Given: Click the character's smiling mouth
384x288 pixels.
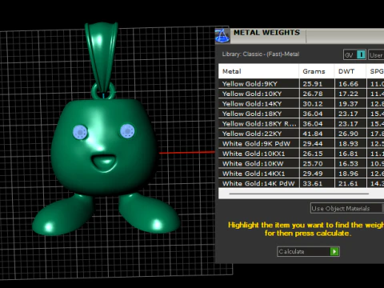Looking at the screenshot, I should coord(104,162).
